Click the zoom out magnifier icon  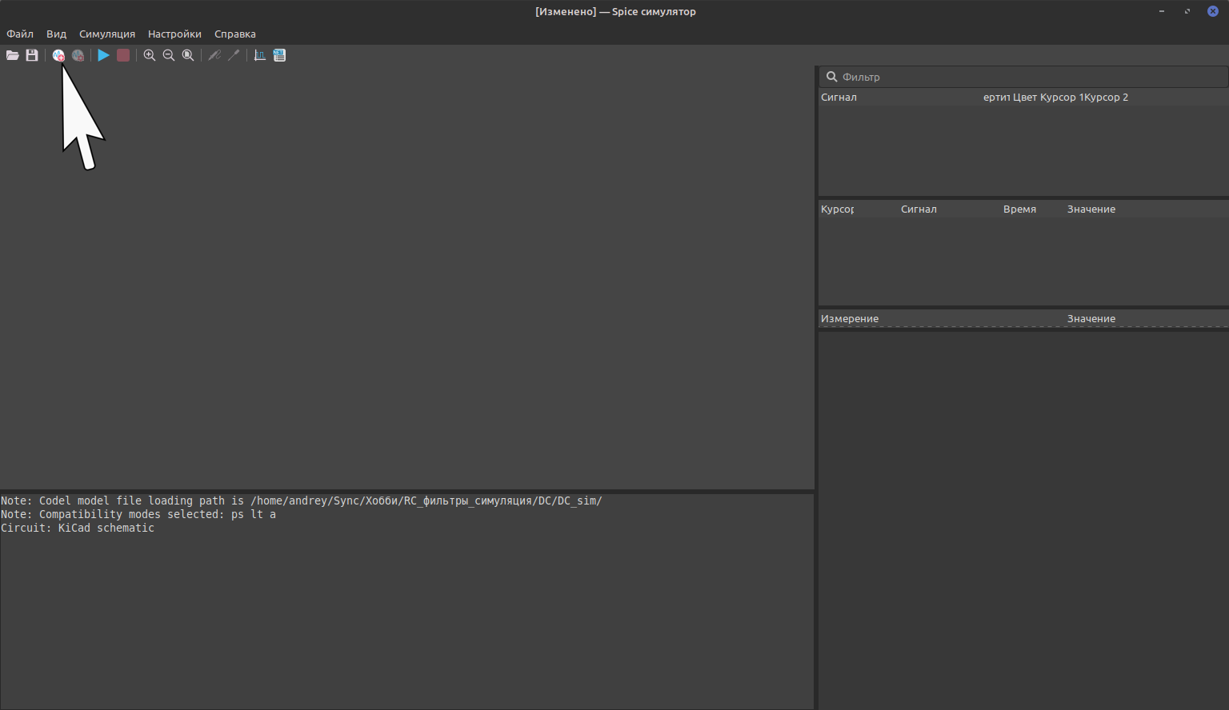169,55
